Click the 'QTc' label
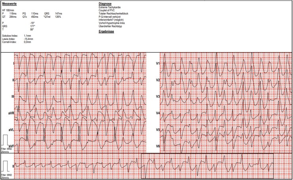This screenshot has width=293, height=180. tap(25, 17)
